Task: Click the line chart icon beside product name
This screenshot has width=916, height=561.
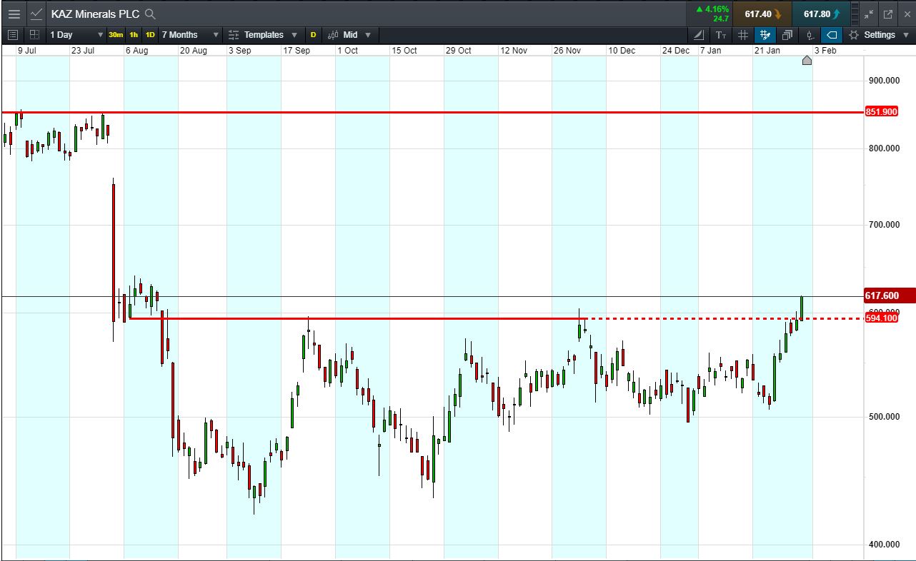Action: tap(36, 14)
